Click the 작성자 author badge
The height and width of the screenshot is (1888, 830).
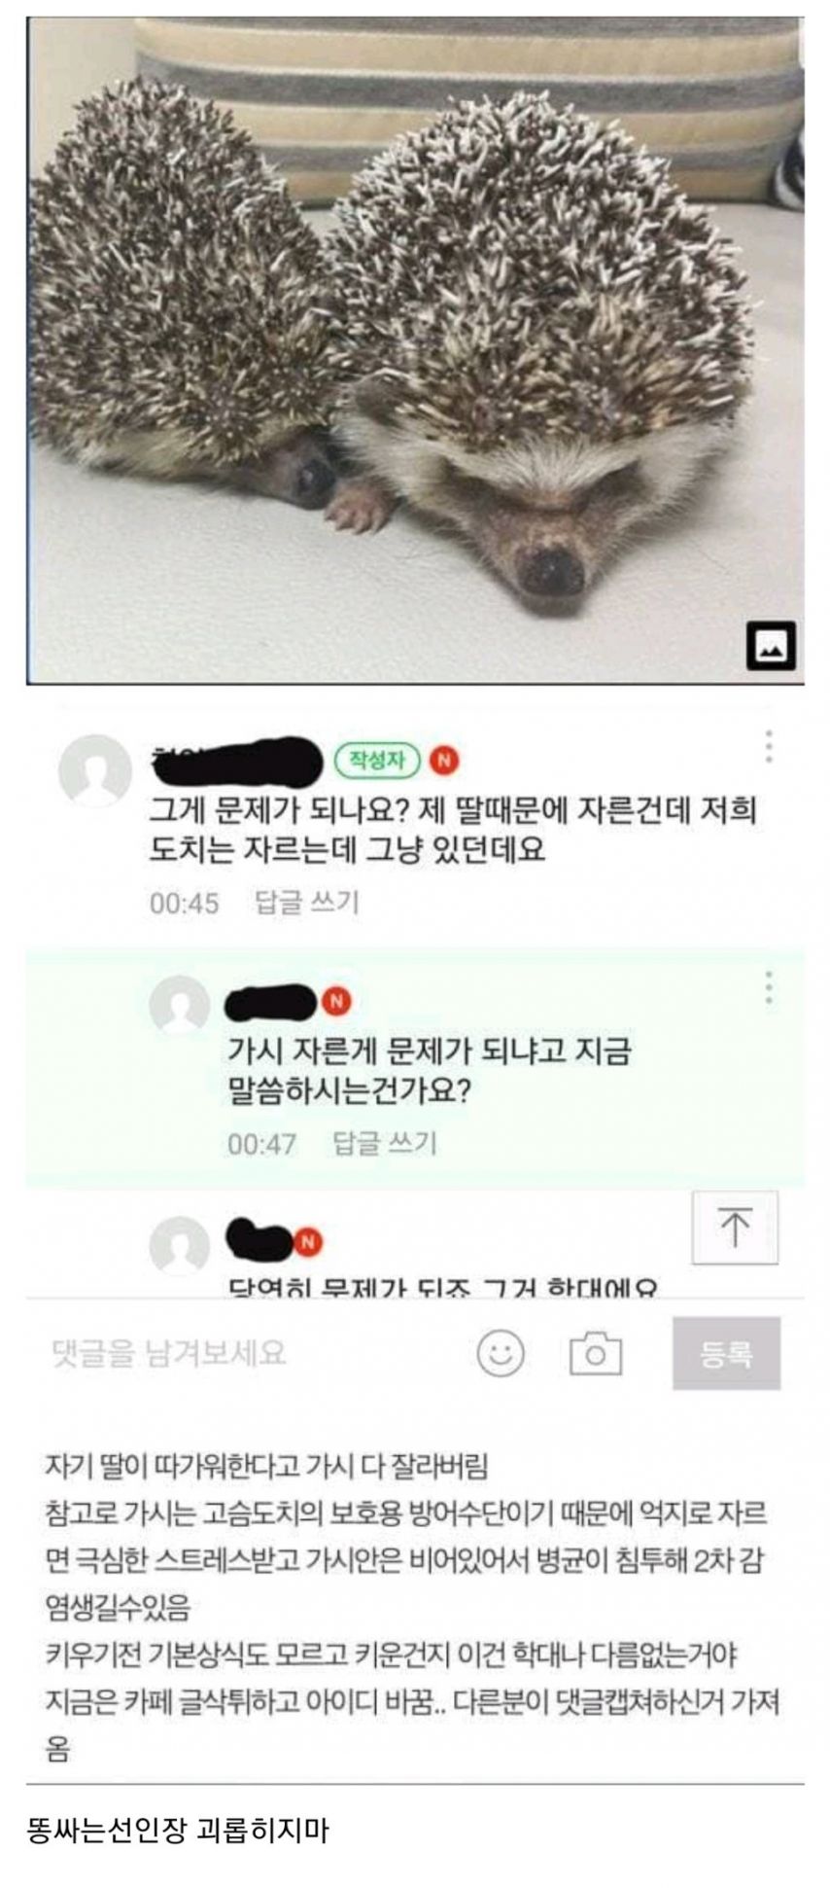(x=377, y=760)
